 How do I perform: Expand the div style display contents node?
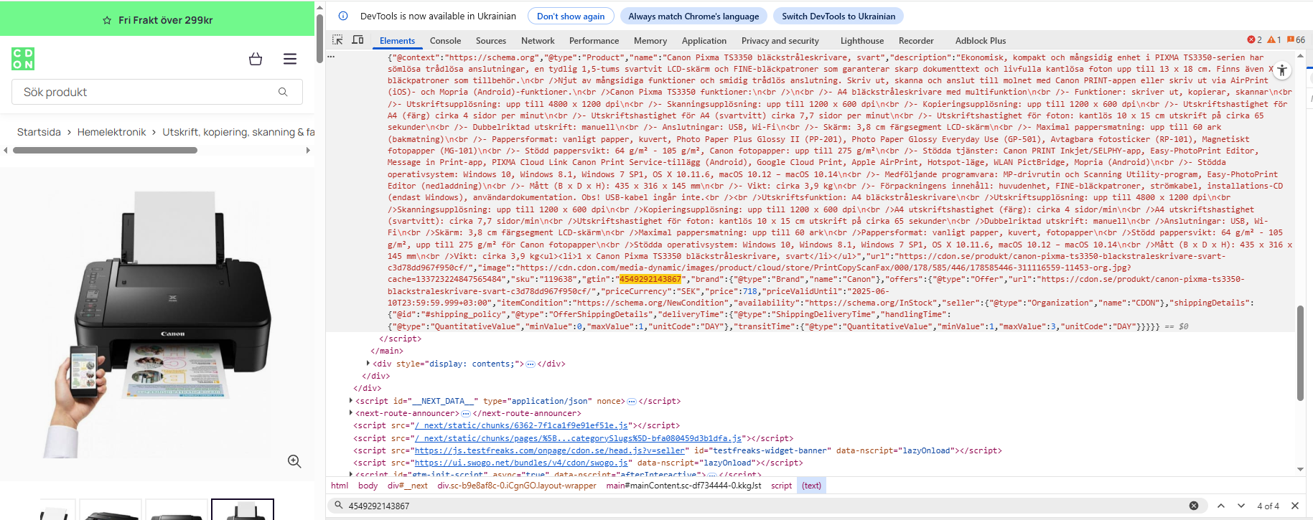pos(368,364)
